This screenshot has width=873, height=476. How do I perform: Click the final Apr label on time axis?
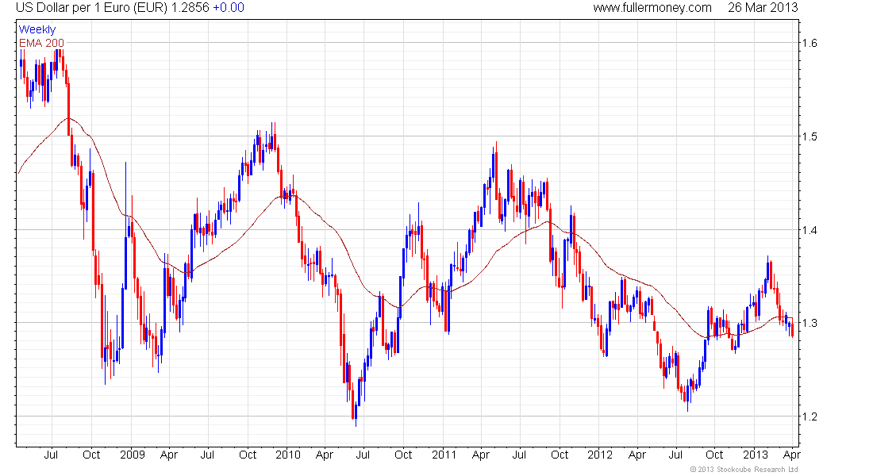[x=791, y=455]
